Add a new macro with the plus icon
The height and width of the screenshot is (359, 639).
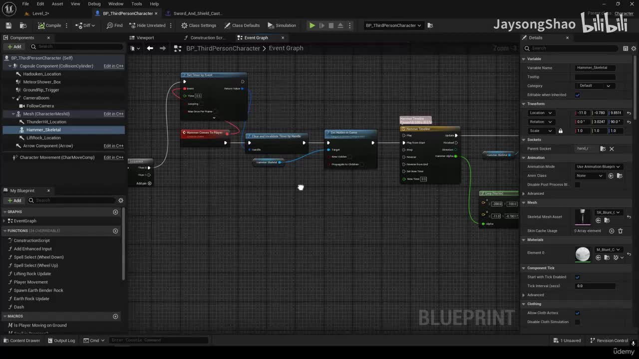115,316
